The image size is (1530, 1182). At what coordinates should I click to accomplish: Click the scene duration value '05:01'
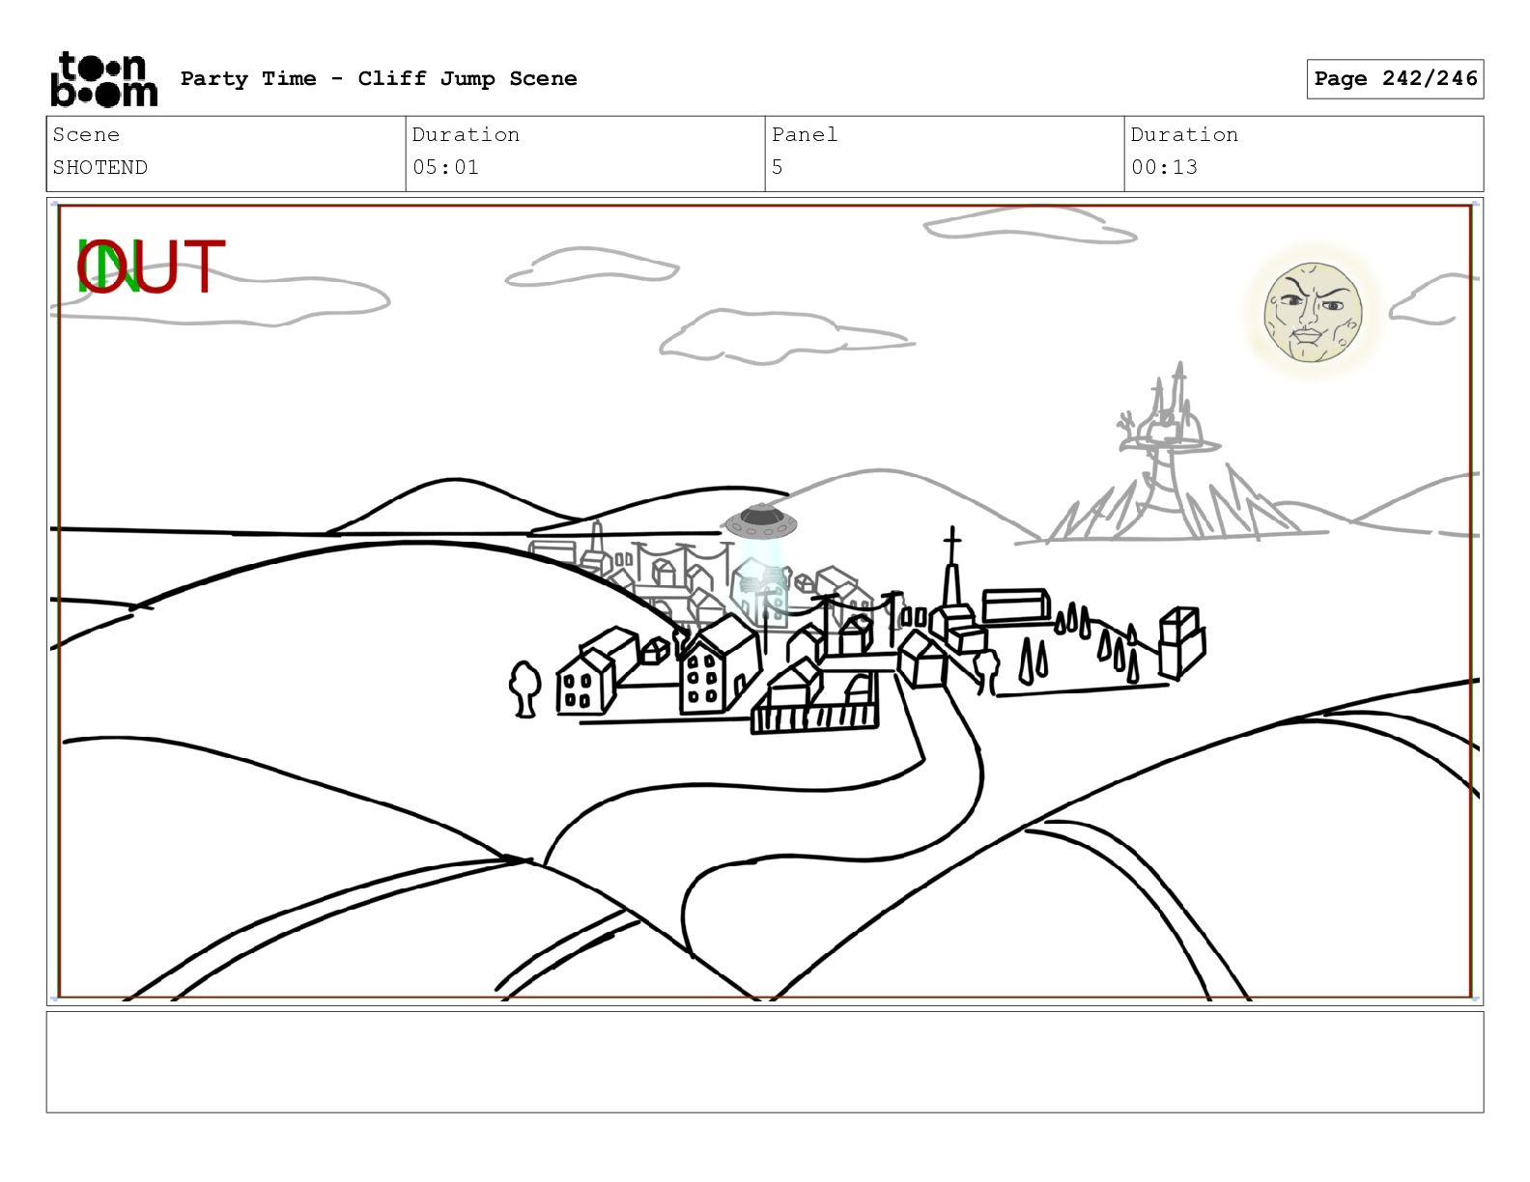tap(445, 167)
